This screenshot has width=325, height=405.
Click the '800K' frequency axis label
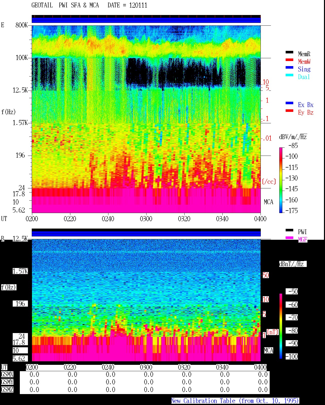pos(22,25)
